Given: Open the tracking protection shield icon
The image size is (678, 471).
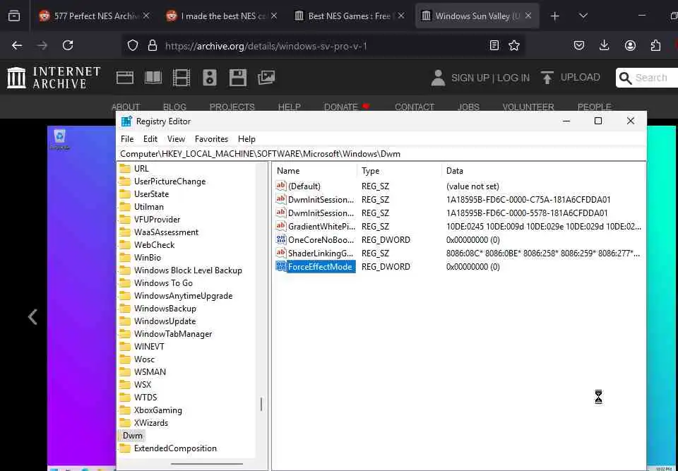Looking at the screenshot, I should pos(133,45).
